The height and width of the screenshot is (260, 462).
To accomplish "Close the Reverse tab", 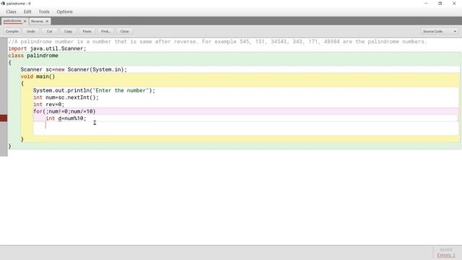I will pos(47,21).
